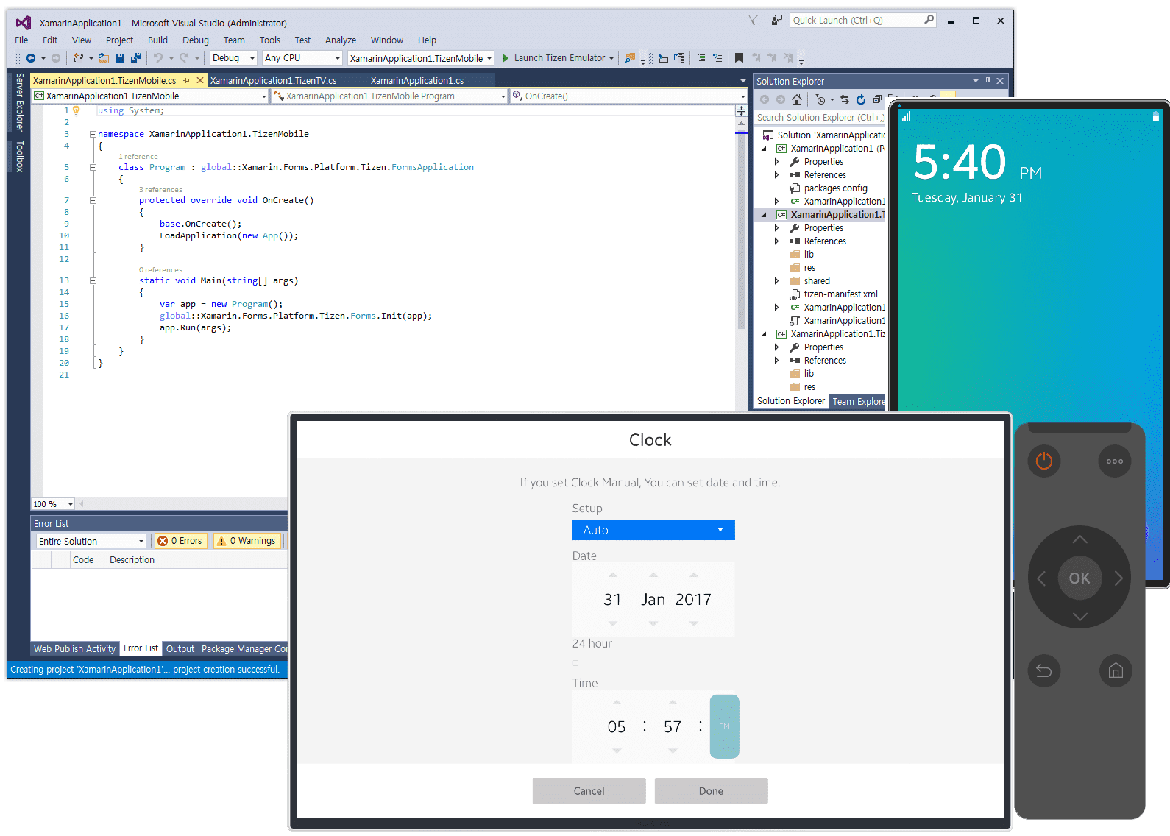
Task: Click the Solution Explorer home icon
Action: [796, 99]
